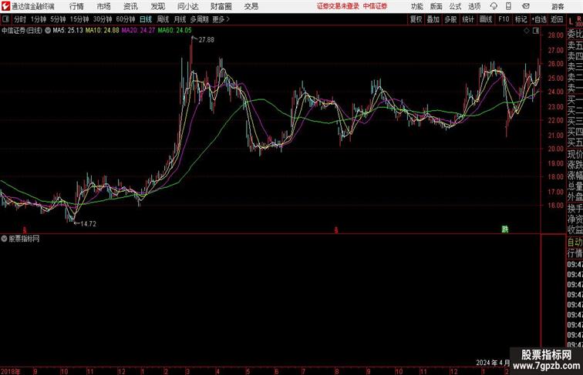Open the 多周期 multi-period view

click(x=199, y=19)
